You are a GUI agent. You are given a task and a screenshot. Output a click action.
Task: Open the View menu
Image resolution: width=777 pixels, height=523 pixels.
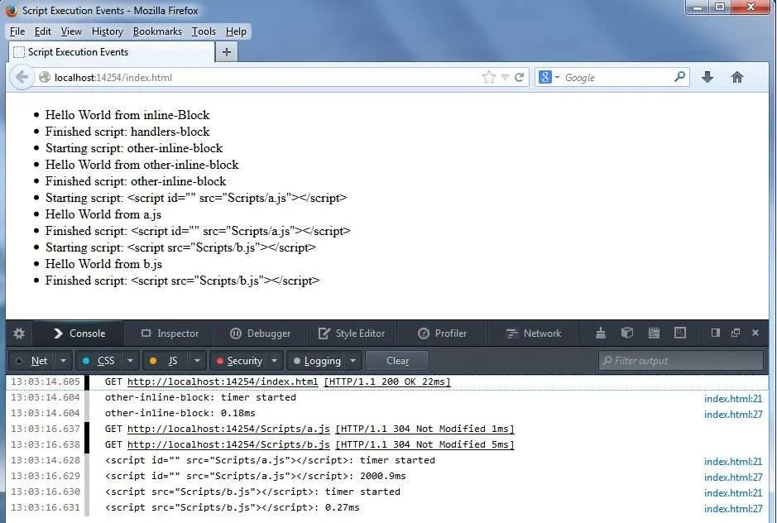coord(71,31)
